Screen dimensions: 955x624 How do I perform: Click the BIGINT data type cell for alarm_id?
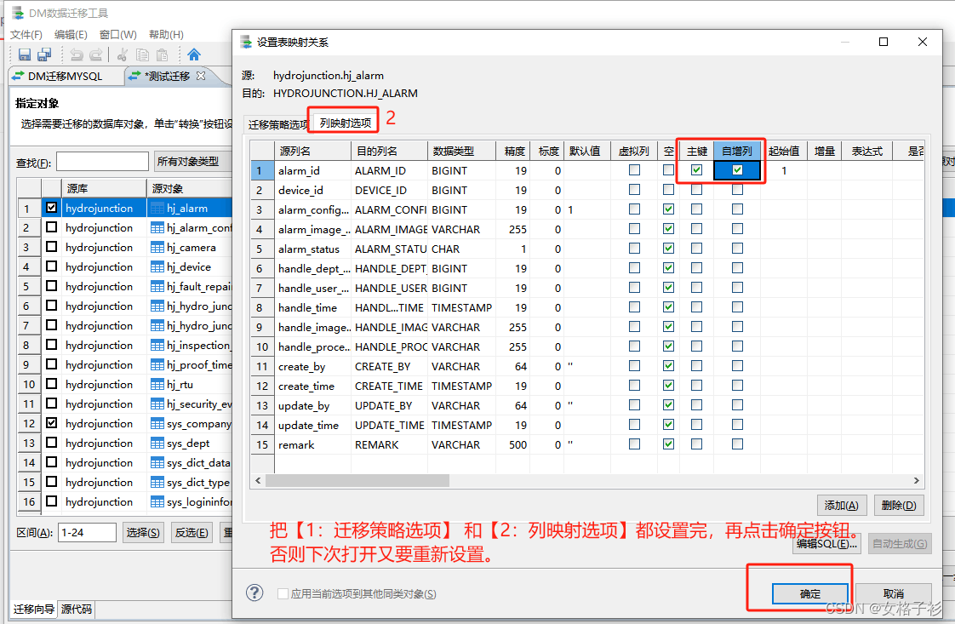click(461, 170)
